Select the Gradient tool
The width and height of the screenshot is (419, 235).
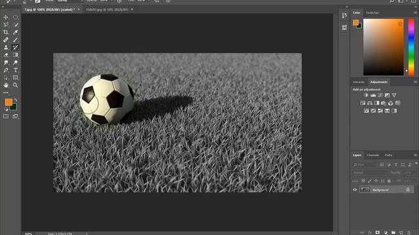16,55
